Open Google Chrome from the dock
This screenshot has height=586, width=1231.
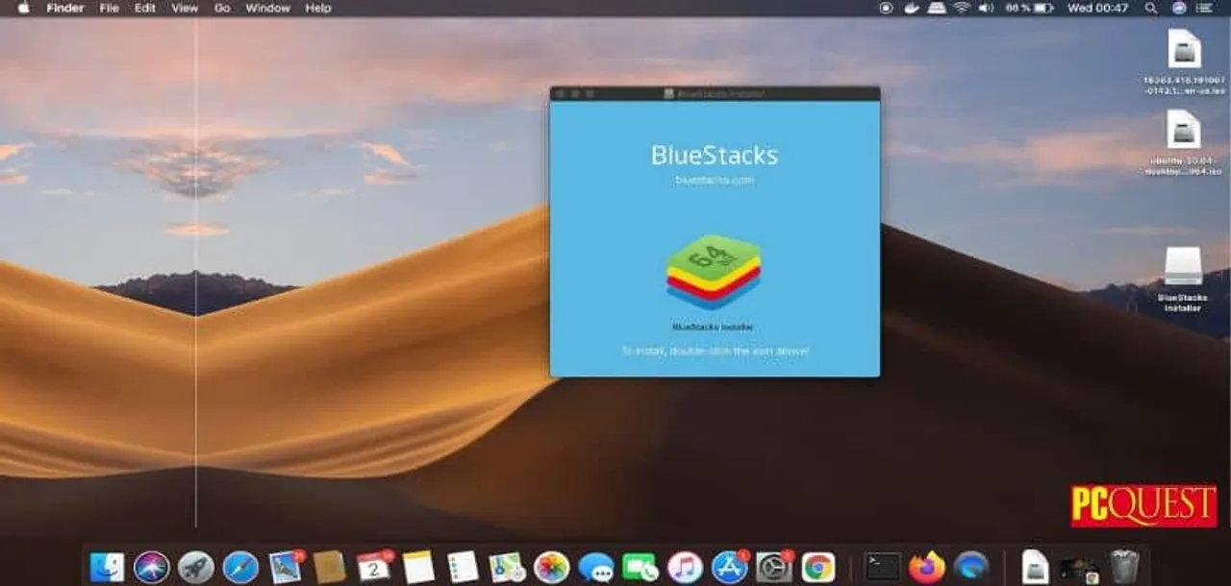click(818, 567)
